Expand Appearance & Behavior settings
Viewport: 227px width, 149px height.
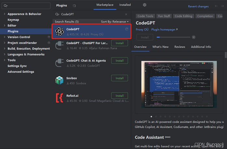coord(5,14)
